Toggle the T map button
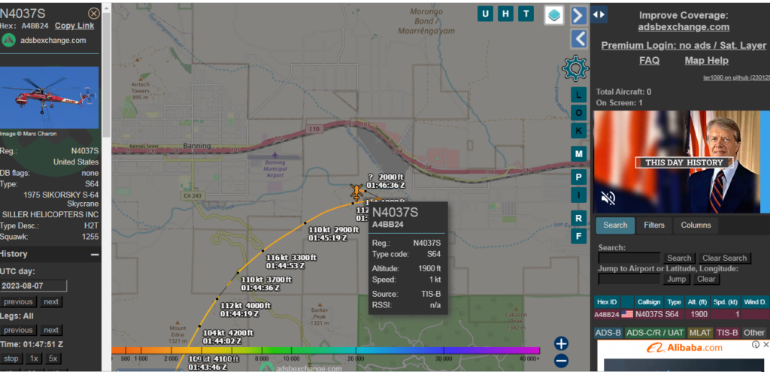The height and width of the screenshot is (372, 770). [x=526, y=14]
